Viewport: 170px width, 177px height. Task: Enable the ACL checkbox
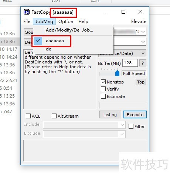click(28, 116)
